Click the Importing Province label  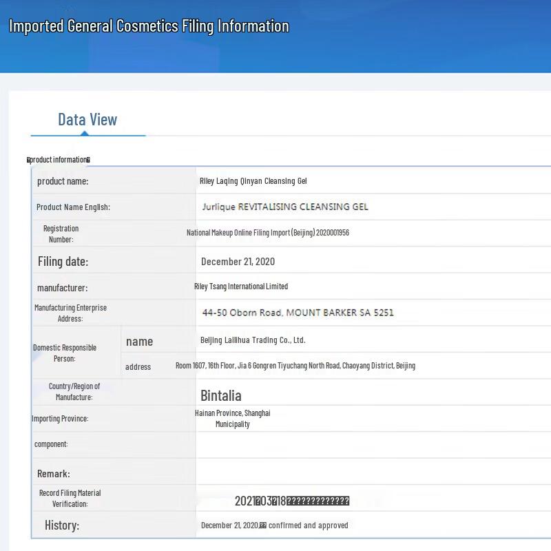(60, 419)
